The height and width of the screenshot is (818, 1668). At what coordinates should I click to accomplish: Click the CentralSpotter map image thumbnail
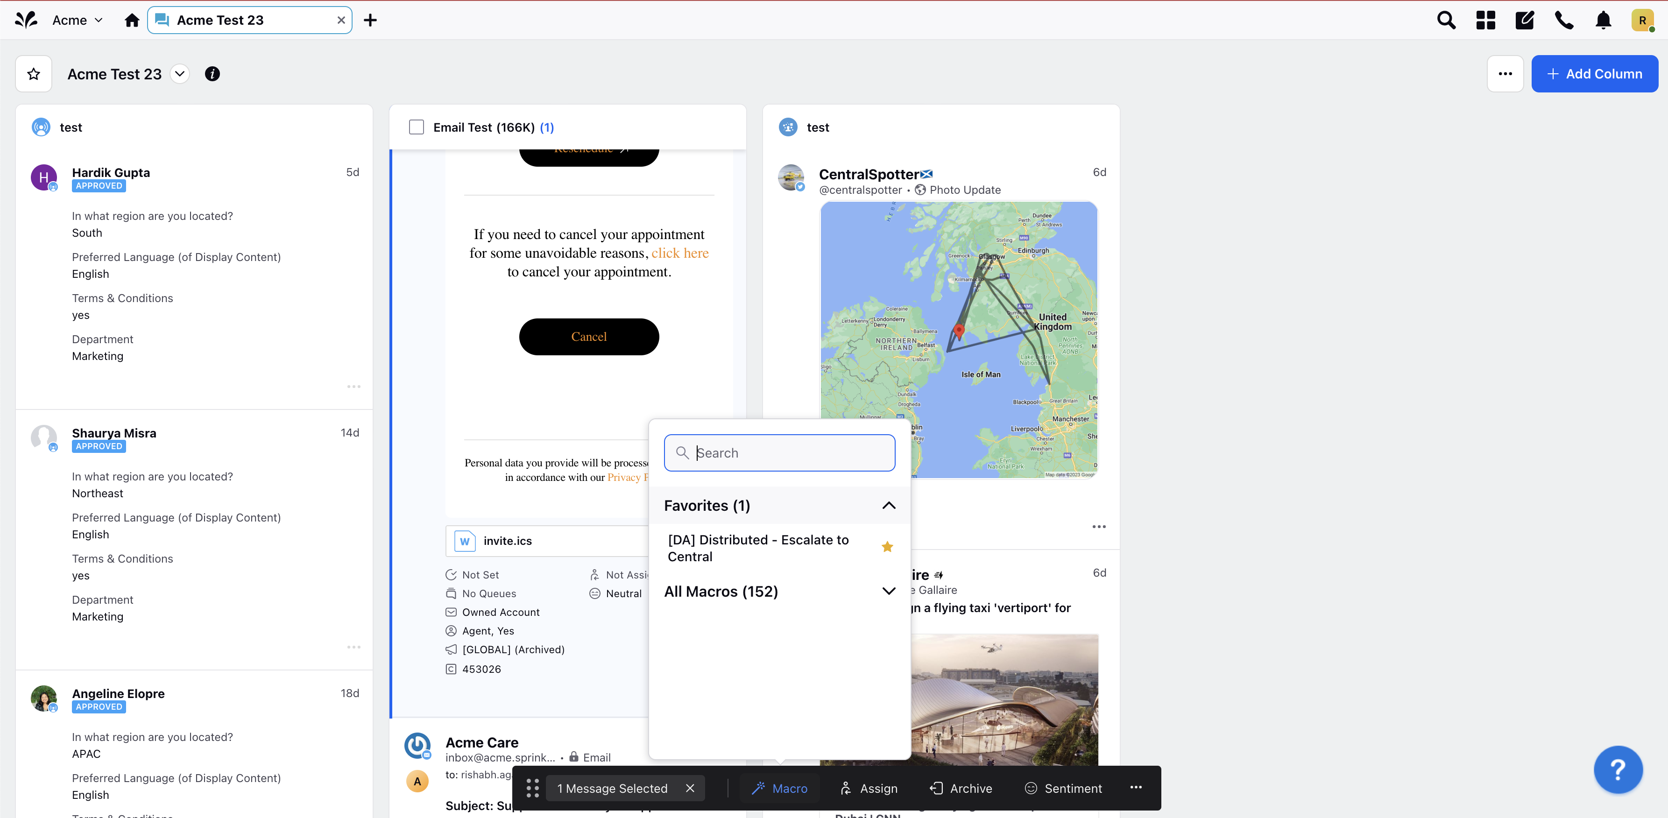(959, 340)
